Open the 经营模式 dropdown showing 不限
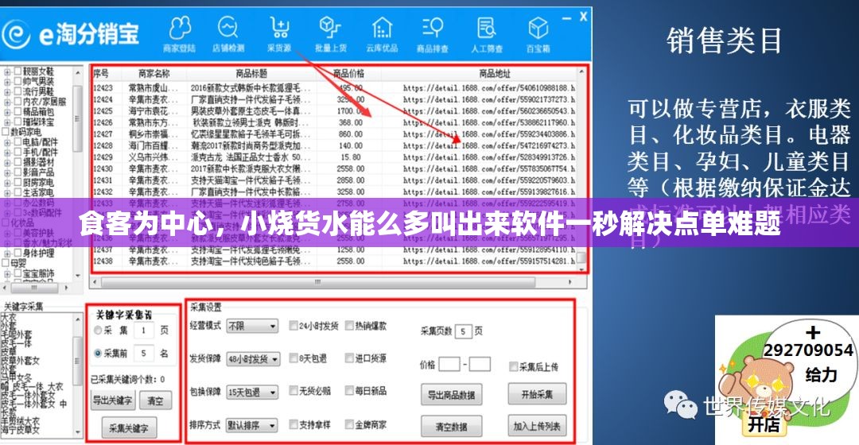This screenshot has height=445, width=859. click(253, 327)
